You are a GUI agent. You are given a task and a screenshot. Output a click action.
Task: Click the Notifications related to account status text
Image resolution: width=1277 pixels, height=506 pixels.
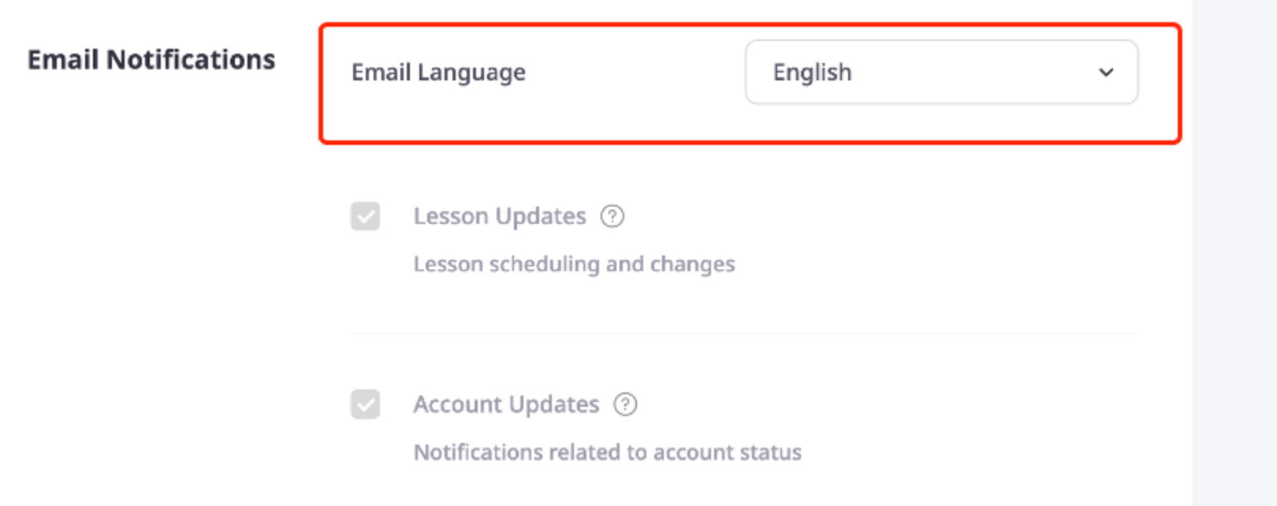click(x=607, y=452)
